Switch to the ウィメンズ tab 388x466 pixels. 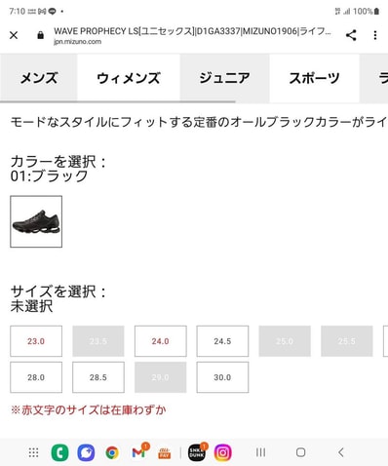(129, 78)
